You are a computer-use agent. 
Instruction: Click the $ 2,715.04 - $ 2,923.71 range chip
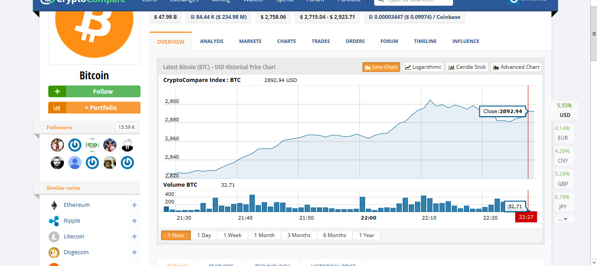[x=327, y=17]
